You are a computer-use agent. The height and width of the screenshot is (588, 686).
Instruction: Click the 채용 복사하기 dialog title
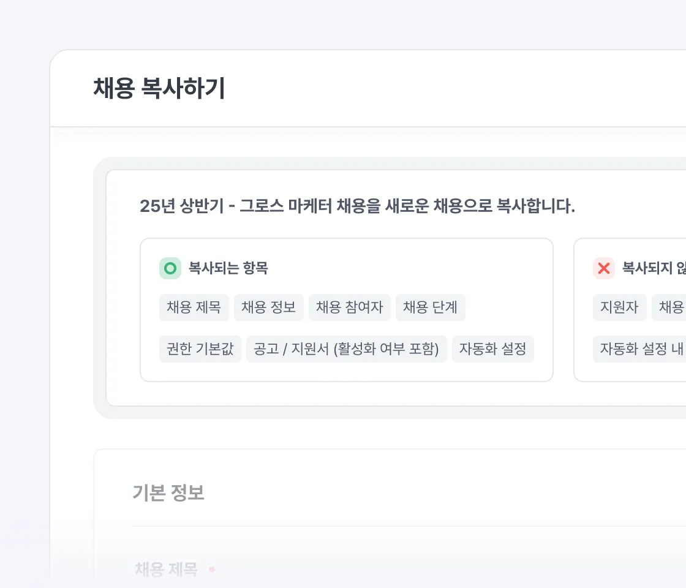click(159, 88)
